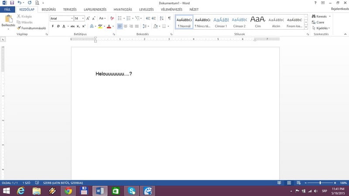Click the Csere replace button
Screen dimensions: 349x196
tap(320, 22)
